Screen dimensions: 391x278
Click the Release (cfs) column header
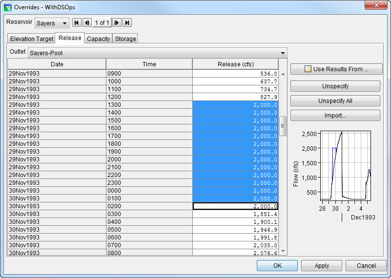pos(236,64)
